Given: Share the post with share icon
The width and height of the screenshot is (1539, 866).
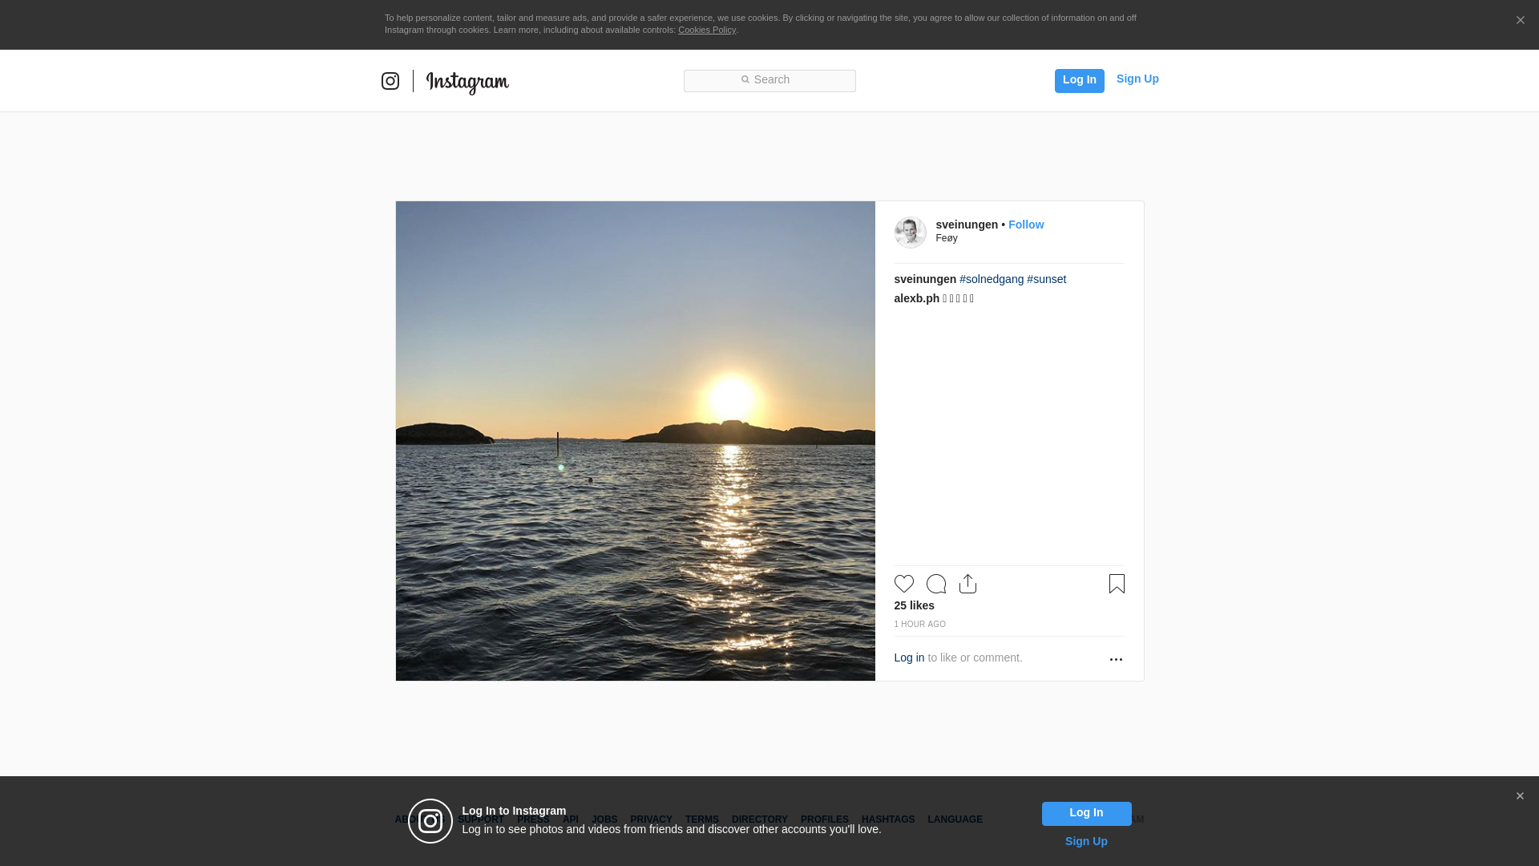Looking at the screenshot, I should [967, 584].
